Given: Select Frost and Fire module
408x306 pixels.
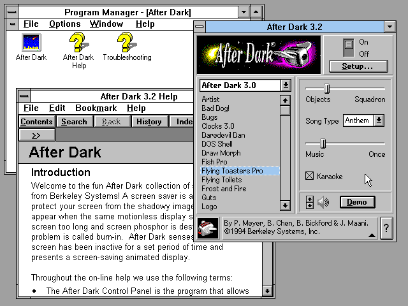Looking at the screenshot, I should [240, 189].
